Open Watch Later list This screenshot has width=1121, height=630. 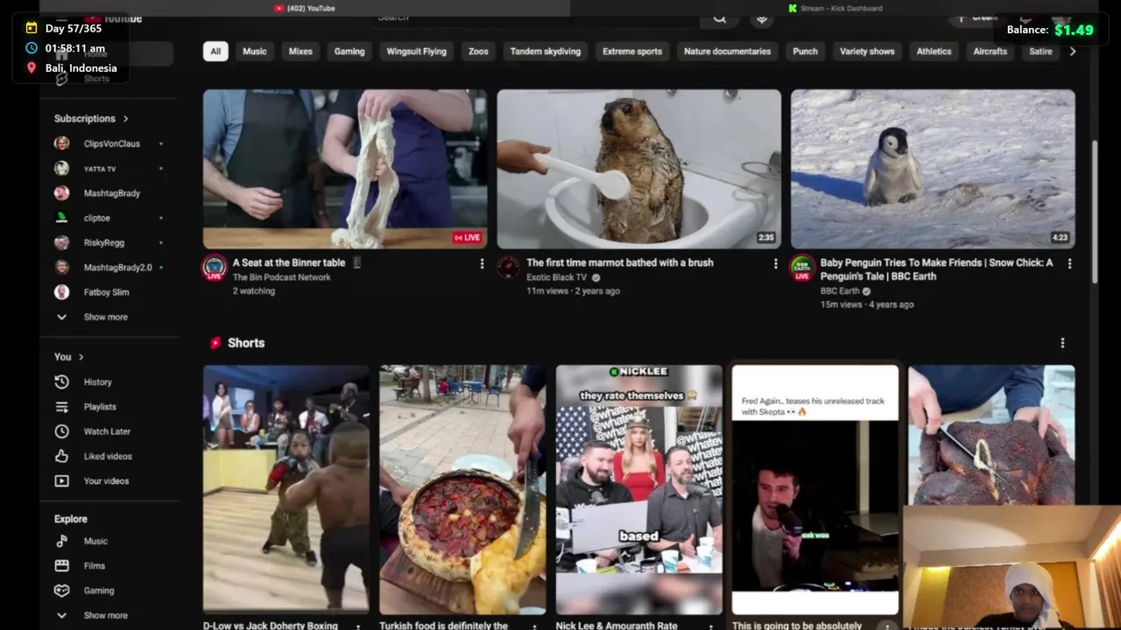click(x=107, y=431)
